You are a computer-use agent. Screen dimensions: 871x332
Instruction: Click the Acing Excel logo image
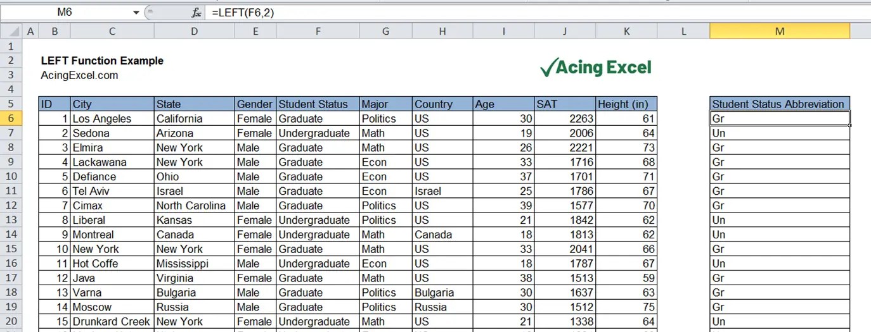596,67
